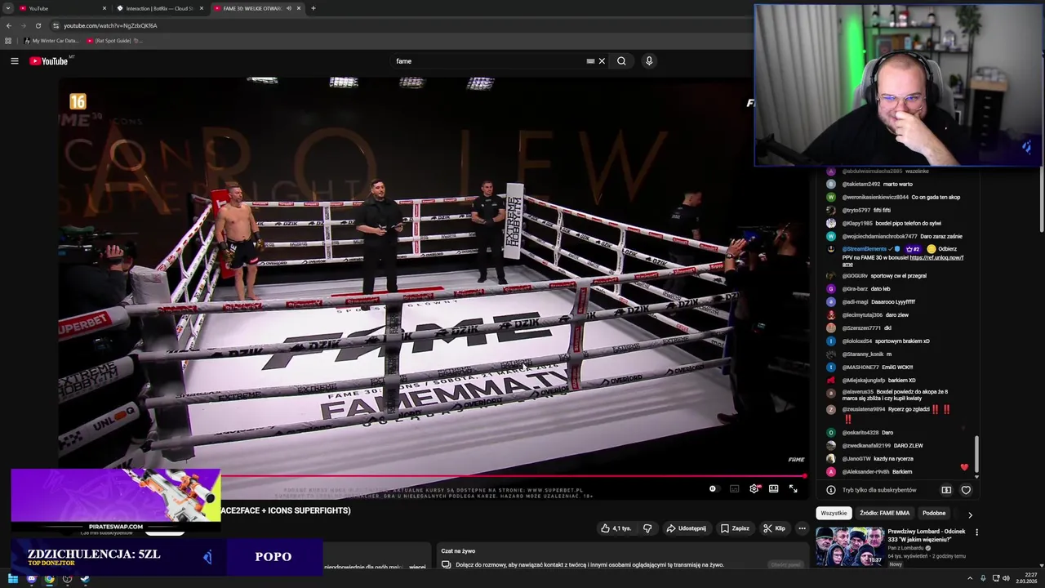Image resolution: width=1045 pixels, height=588 pixels.
Task: Show hidden system tray icons chevron
Action: point(971,579)
